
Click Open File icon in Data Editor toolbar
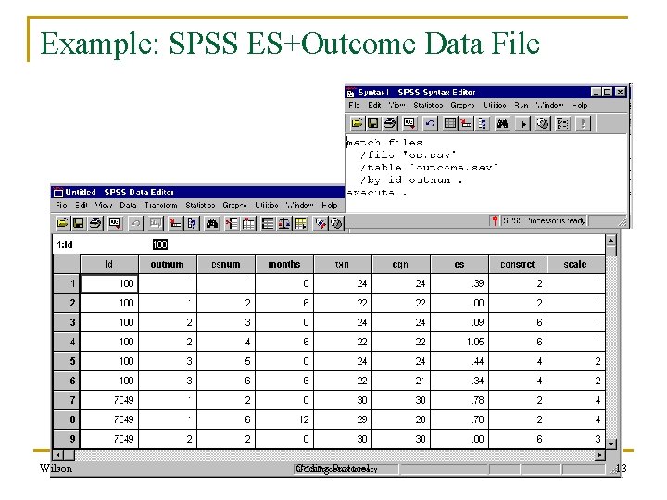pos(62,223)
